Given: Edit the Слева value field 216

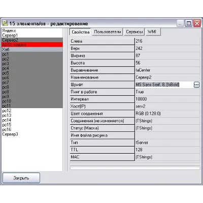Looking at the screenshot, I should point(167,41).
